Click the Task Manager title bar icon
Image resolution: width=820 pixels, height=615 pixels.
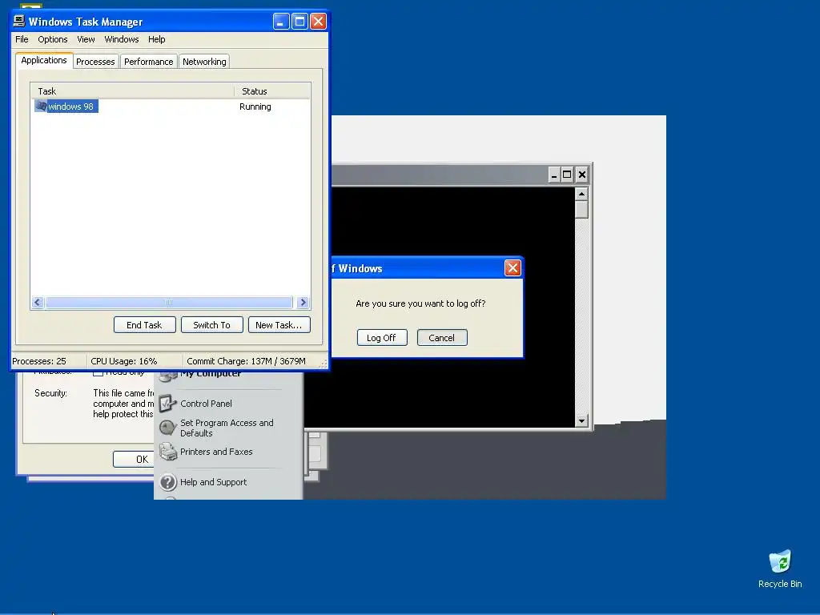click(19, 21)
